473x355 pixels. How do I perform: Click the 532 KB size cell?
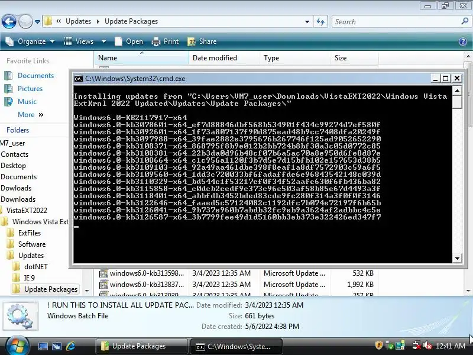click(363, 273)
